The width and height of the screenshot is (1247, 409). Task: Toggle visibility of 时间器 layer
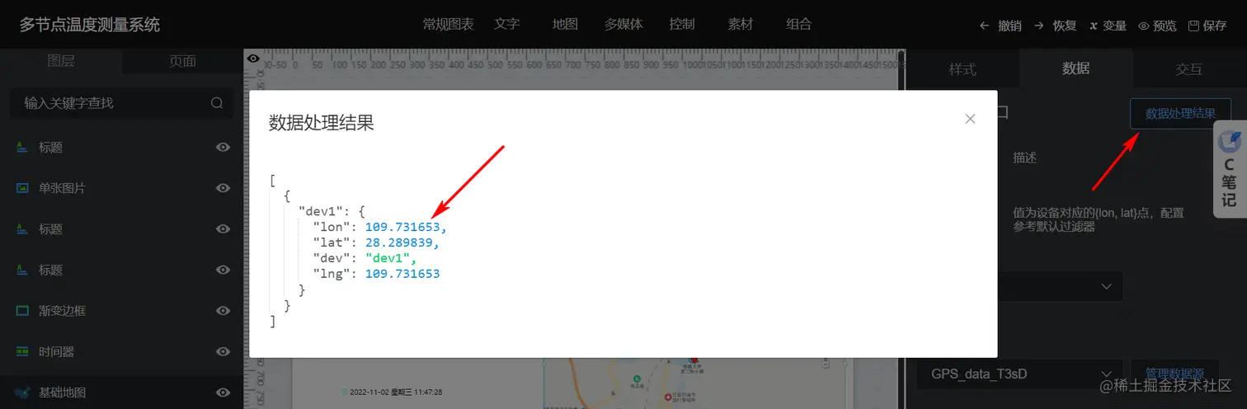click(223, 351)
